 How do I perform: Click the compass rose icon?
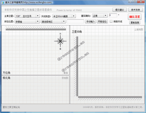pos(60,41)
